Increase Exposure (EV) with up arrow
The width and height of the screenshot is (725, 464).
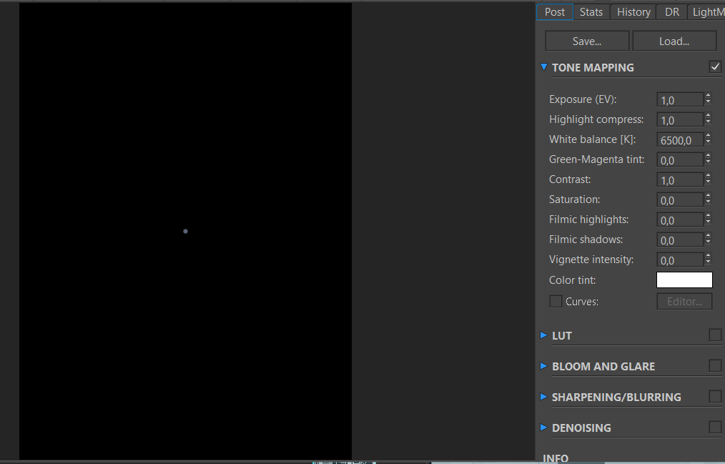708,96
